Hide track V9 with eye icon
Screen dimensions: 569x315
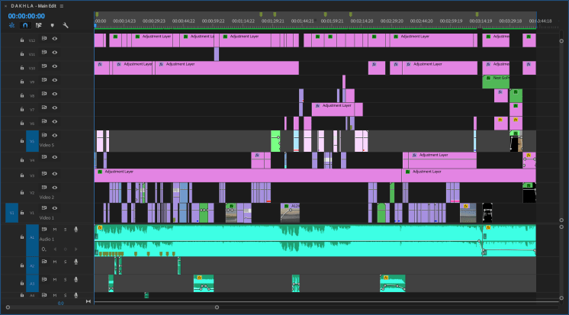[54, 82]
